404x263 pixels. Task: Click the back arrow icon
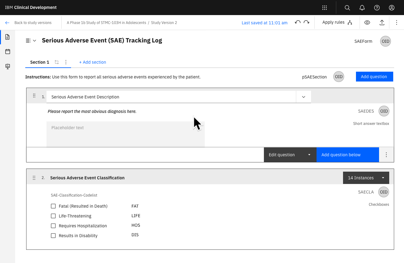click(7, 23)
